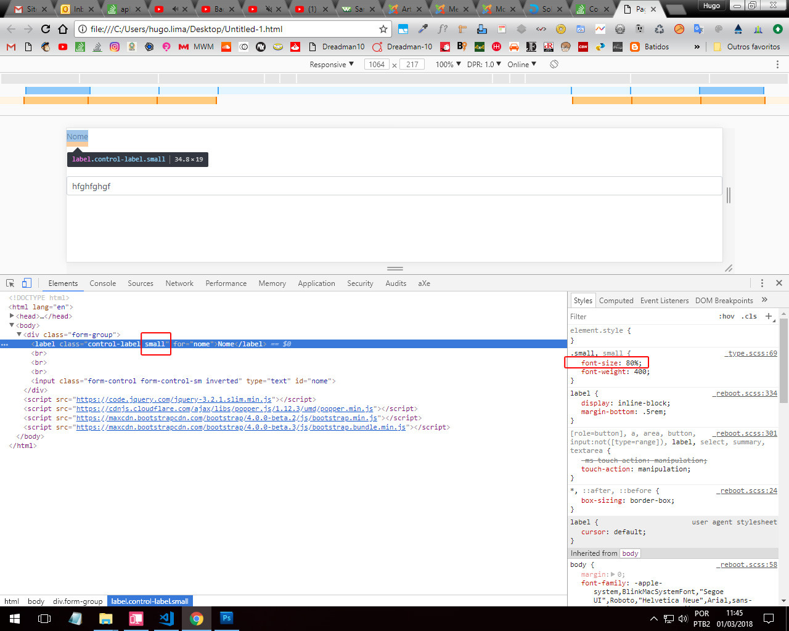Open the 100% zoom dropdown

[x=448, y=64]
